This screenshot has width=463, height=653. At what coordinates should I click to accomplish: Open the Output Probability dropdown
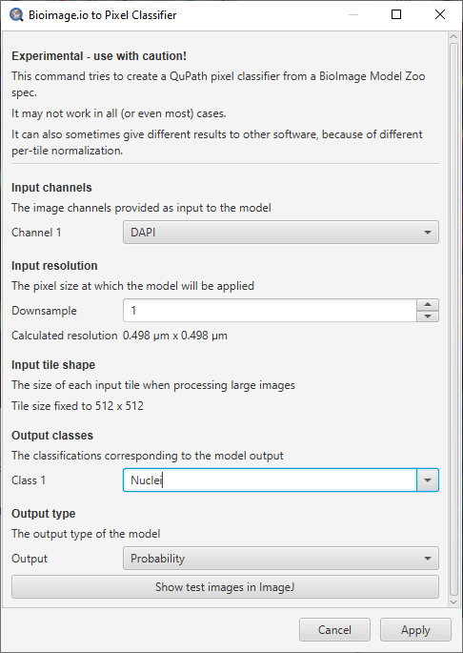[x=281, y=559]
